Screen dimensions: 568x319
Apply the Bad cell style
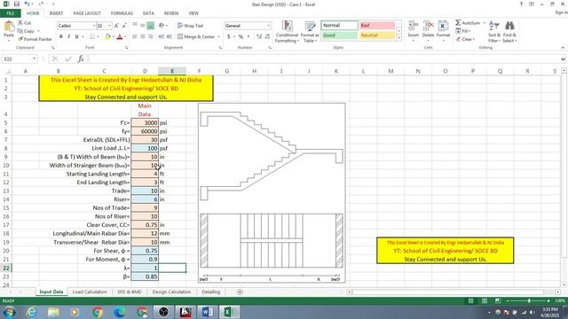point(376,26)
